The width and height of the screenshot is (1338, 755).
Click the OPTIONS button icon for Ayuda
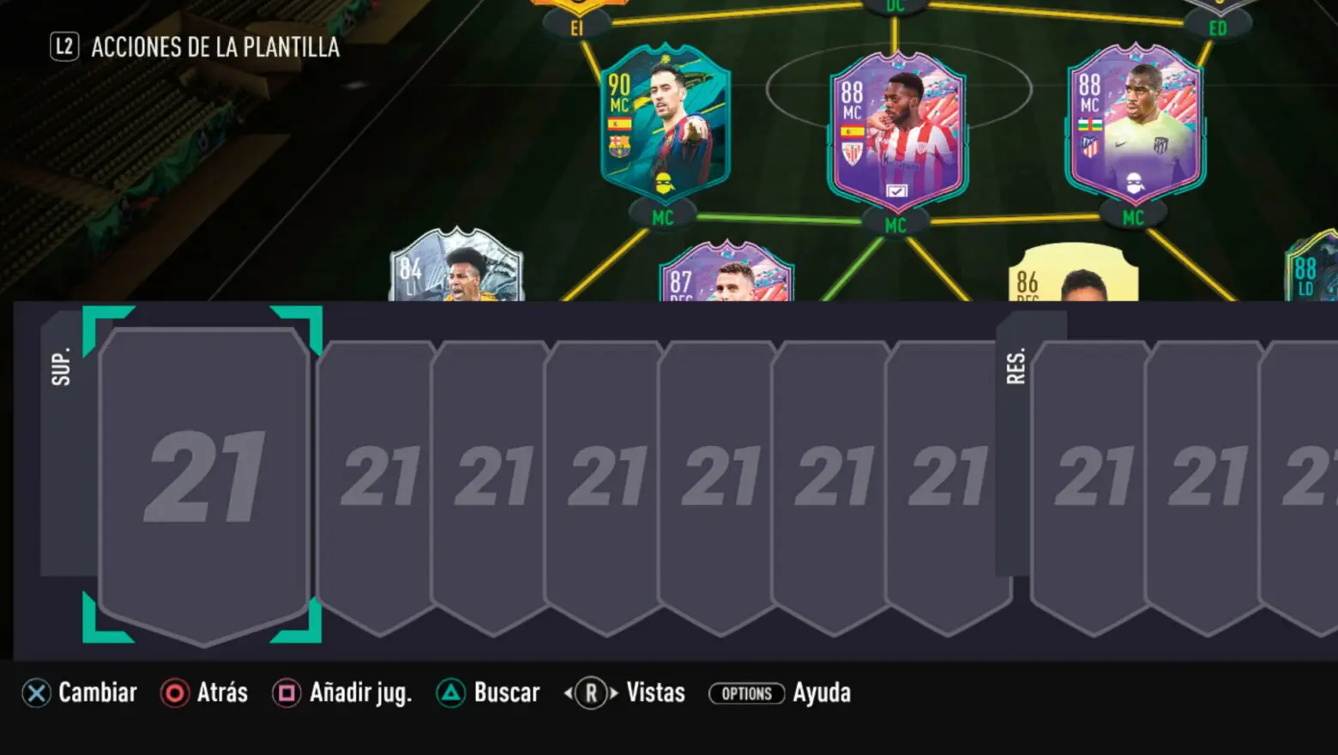[746, 693]
